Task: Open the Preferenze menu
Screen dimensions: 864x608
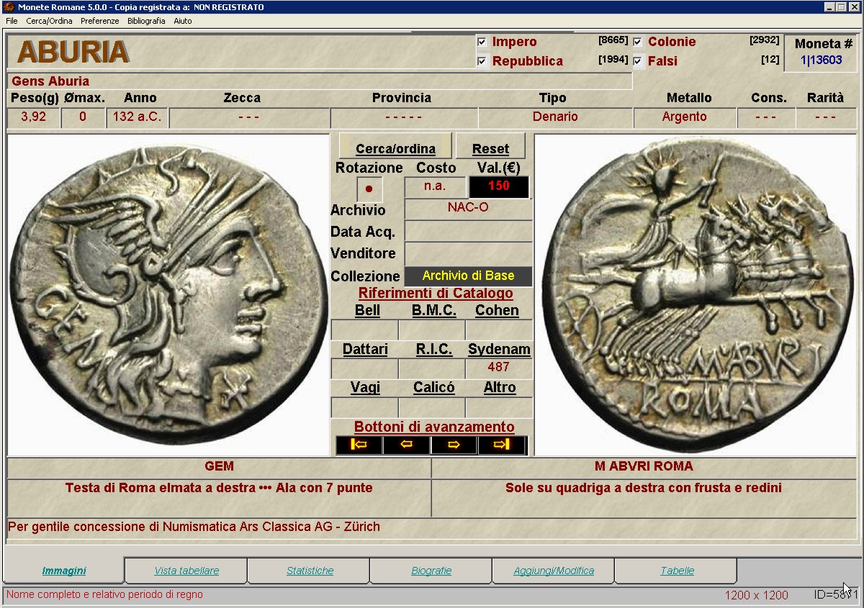Action: 99,21
